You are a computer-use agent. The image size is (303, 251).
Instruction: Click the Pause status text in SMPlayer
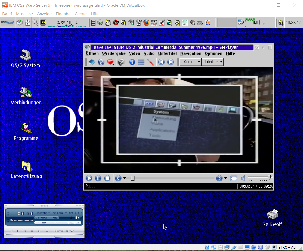pyautogui.click(x=91, y=186)
